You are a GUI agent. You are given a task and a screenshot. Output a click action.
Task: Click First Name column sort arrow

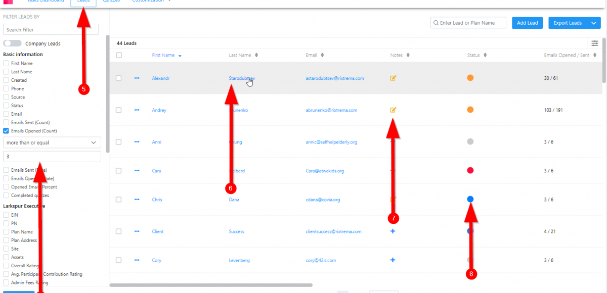click(x=180, y=56)
